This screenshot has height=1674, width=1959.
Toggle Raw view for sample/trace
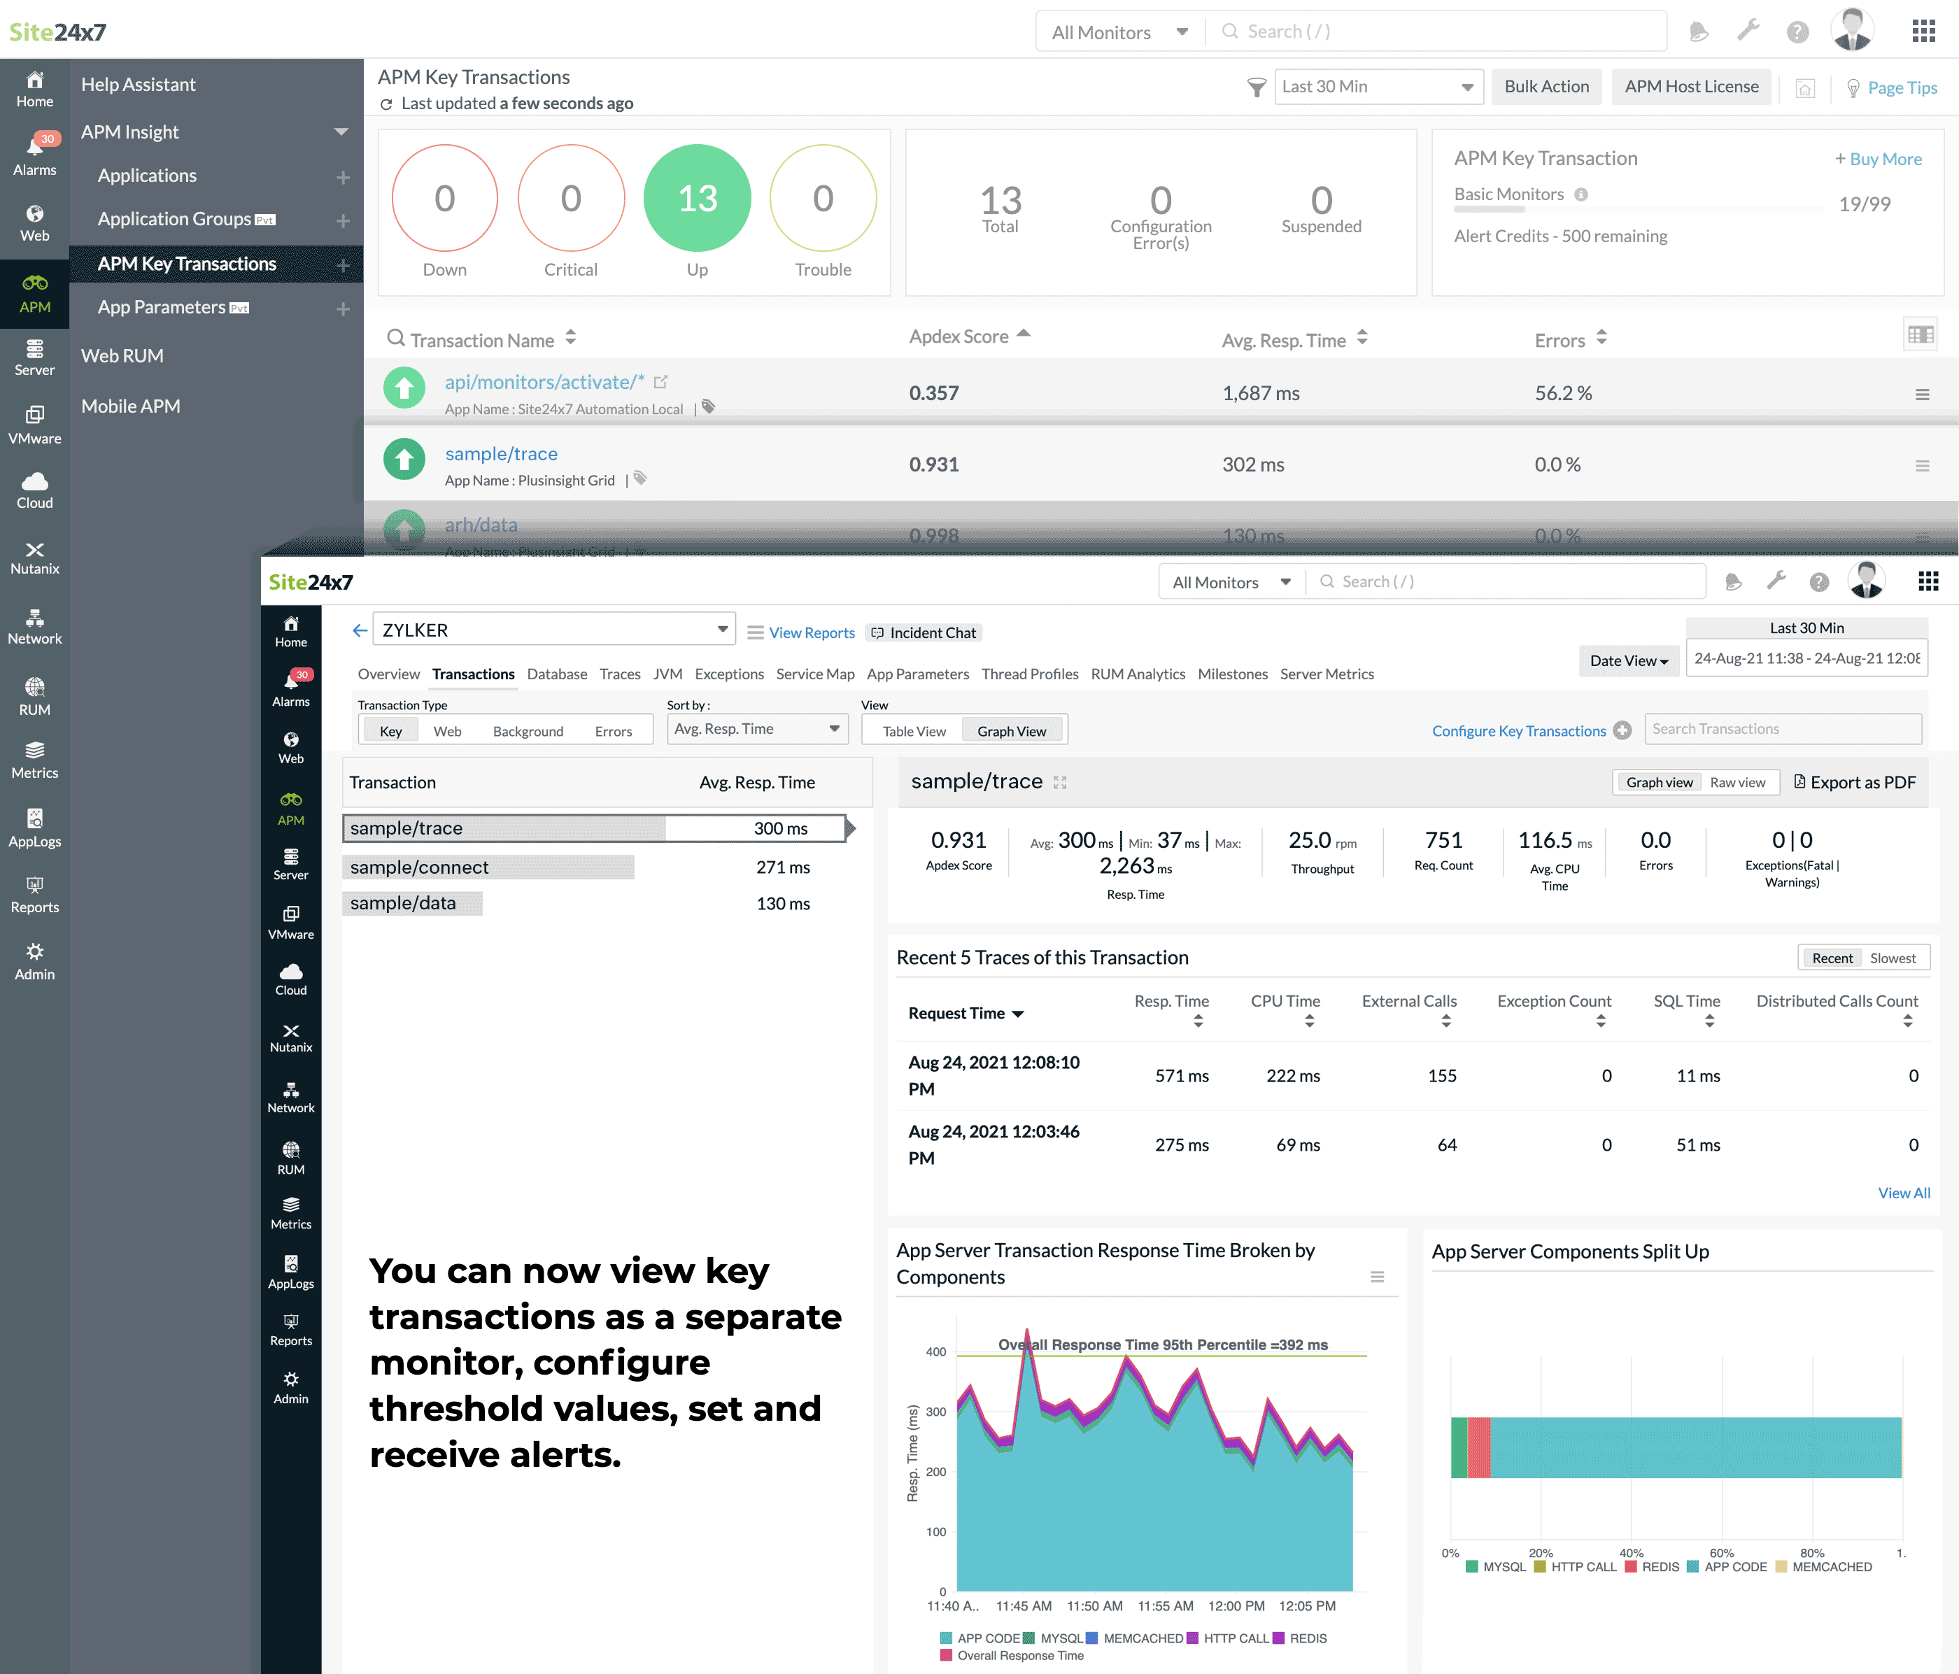[x=1737, y=781]
